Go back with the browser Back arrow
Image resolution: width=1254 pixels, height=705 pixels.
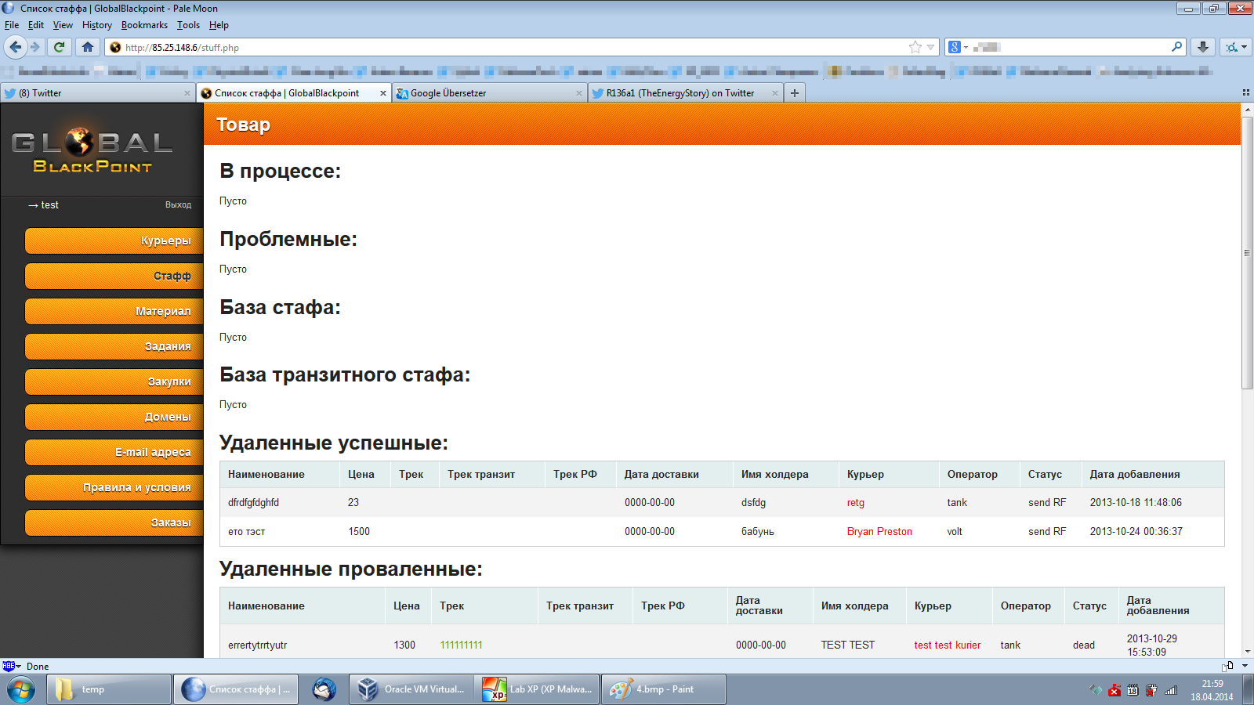point(16,47)
